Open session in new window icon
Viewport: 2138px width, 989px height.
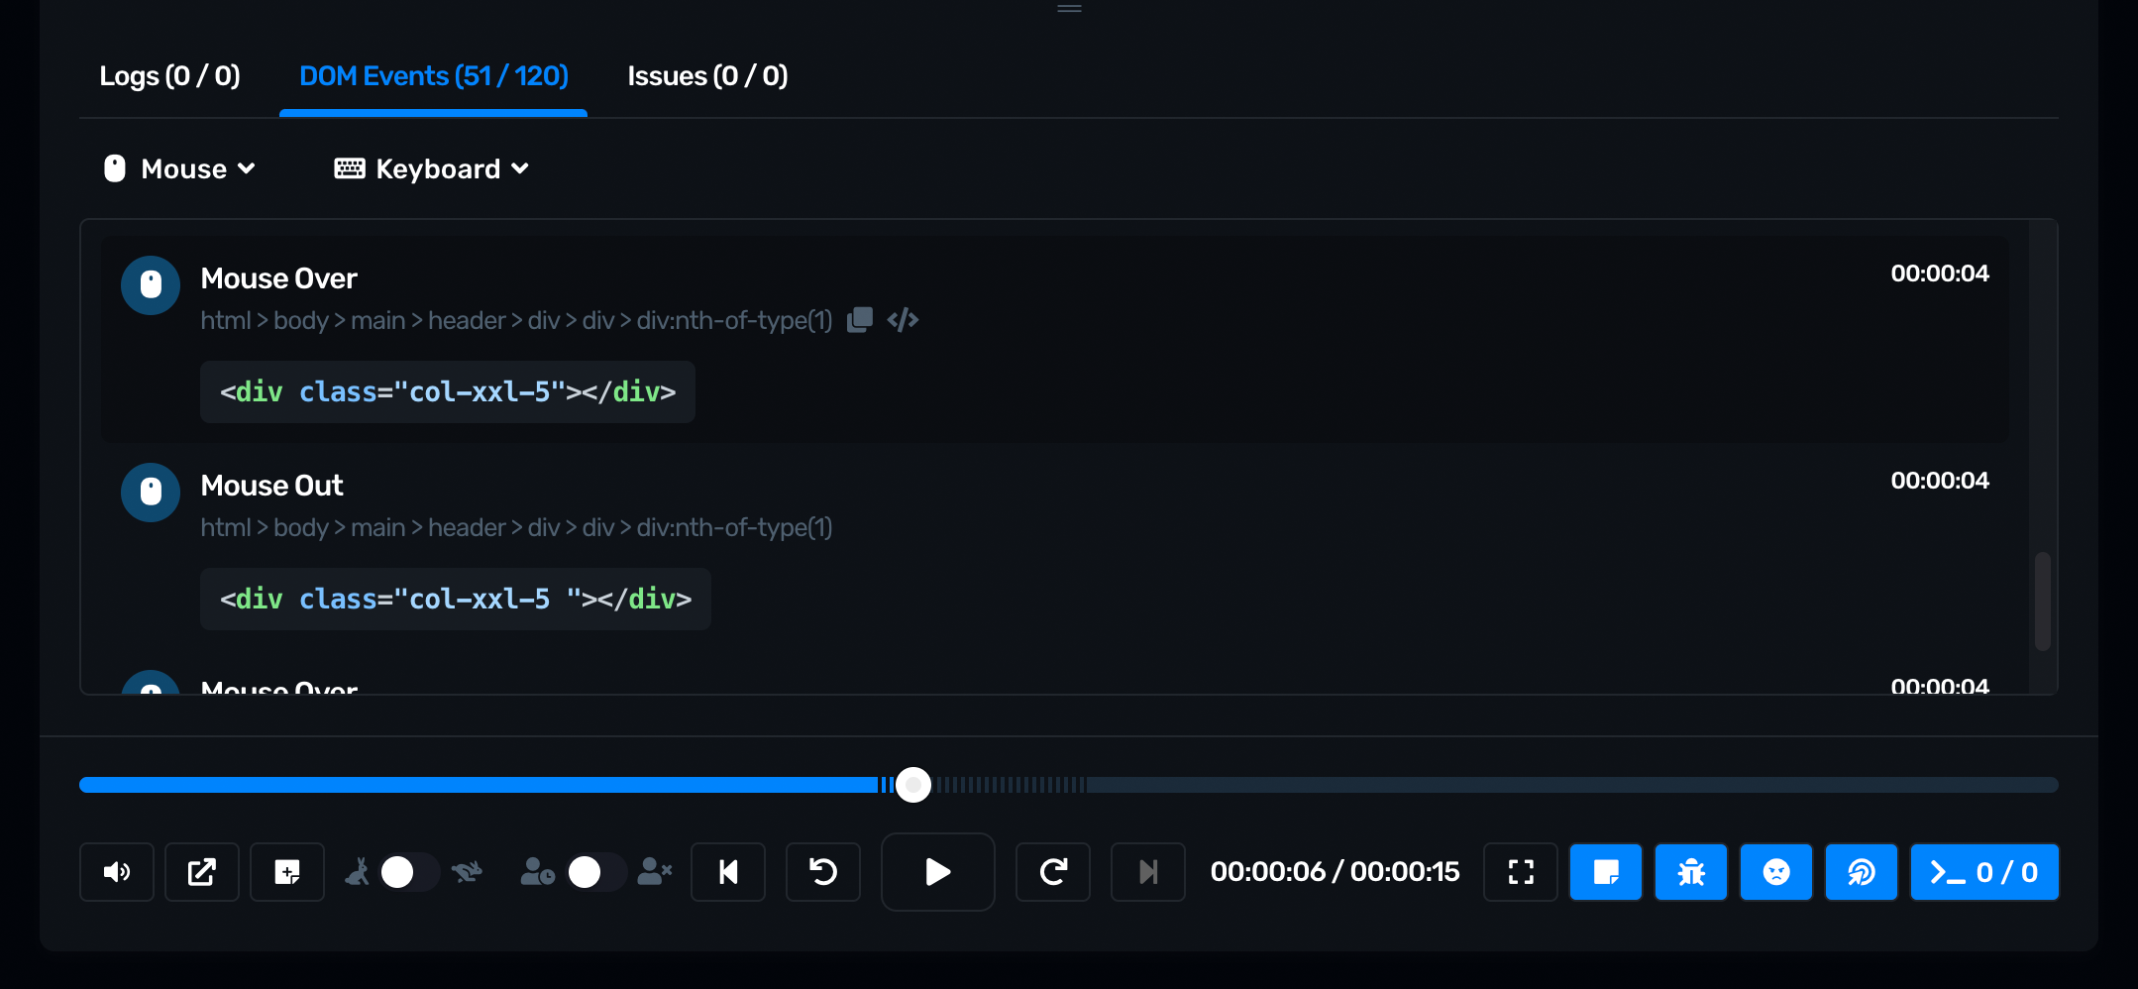tap(202, 872)
